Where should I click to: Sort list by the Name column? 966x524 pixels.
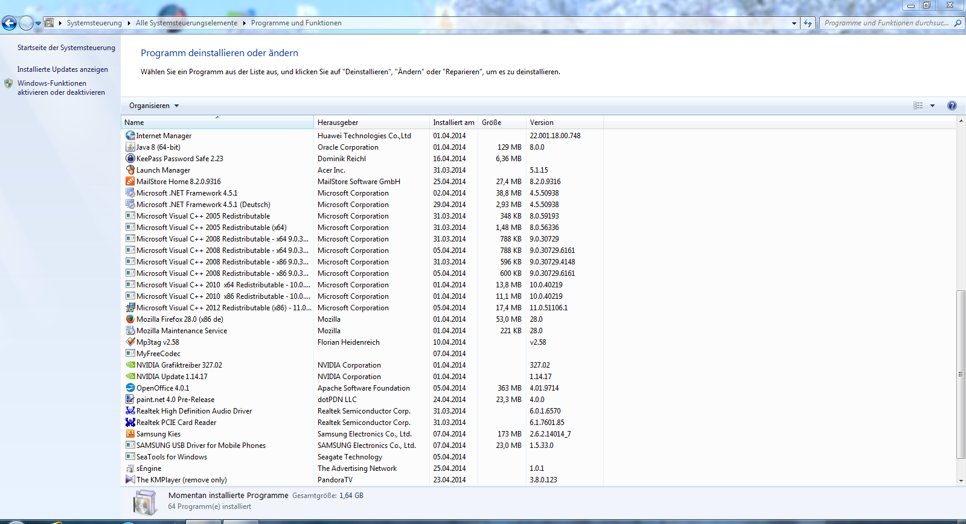217,123
